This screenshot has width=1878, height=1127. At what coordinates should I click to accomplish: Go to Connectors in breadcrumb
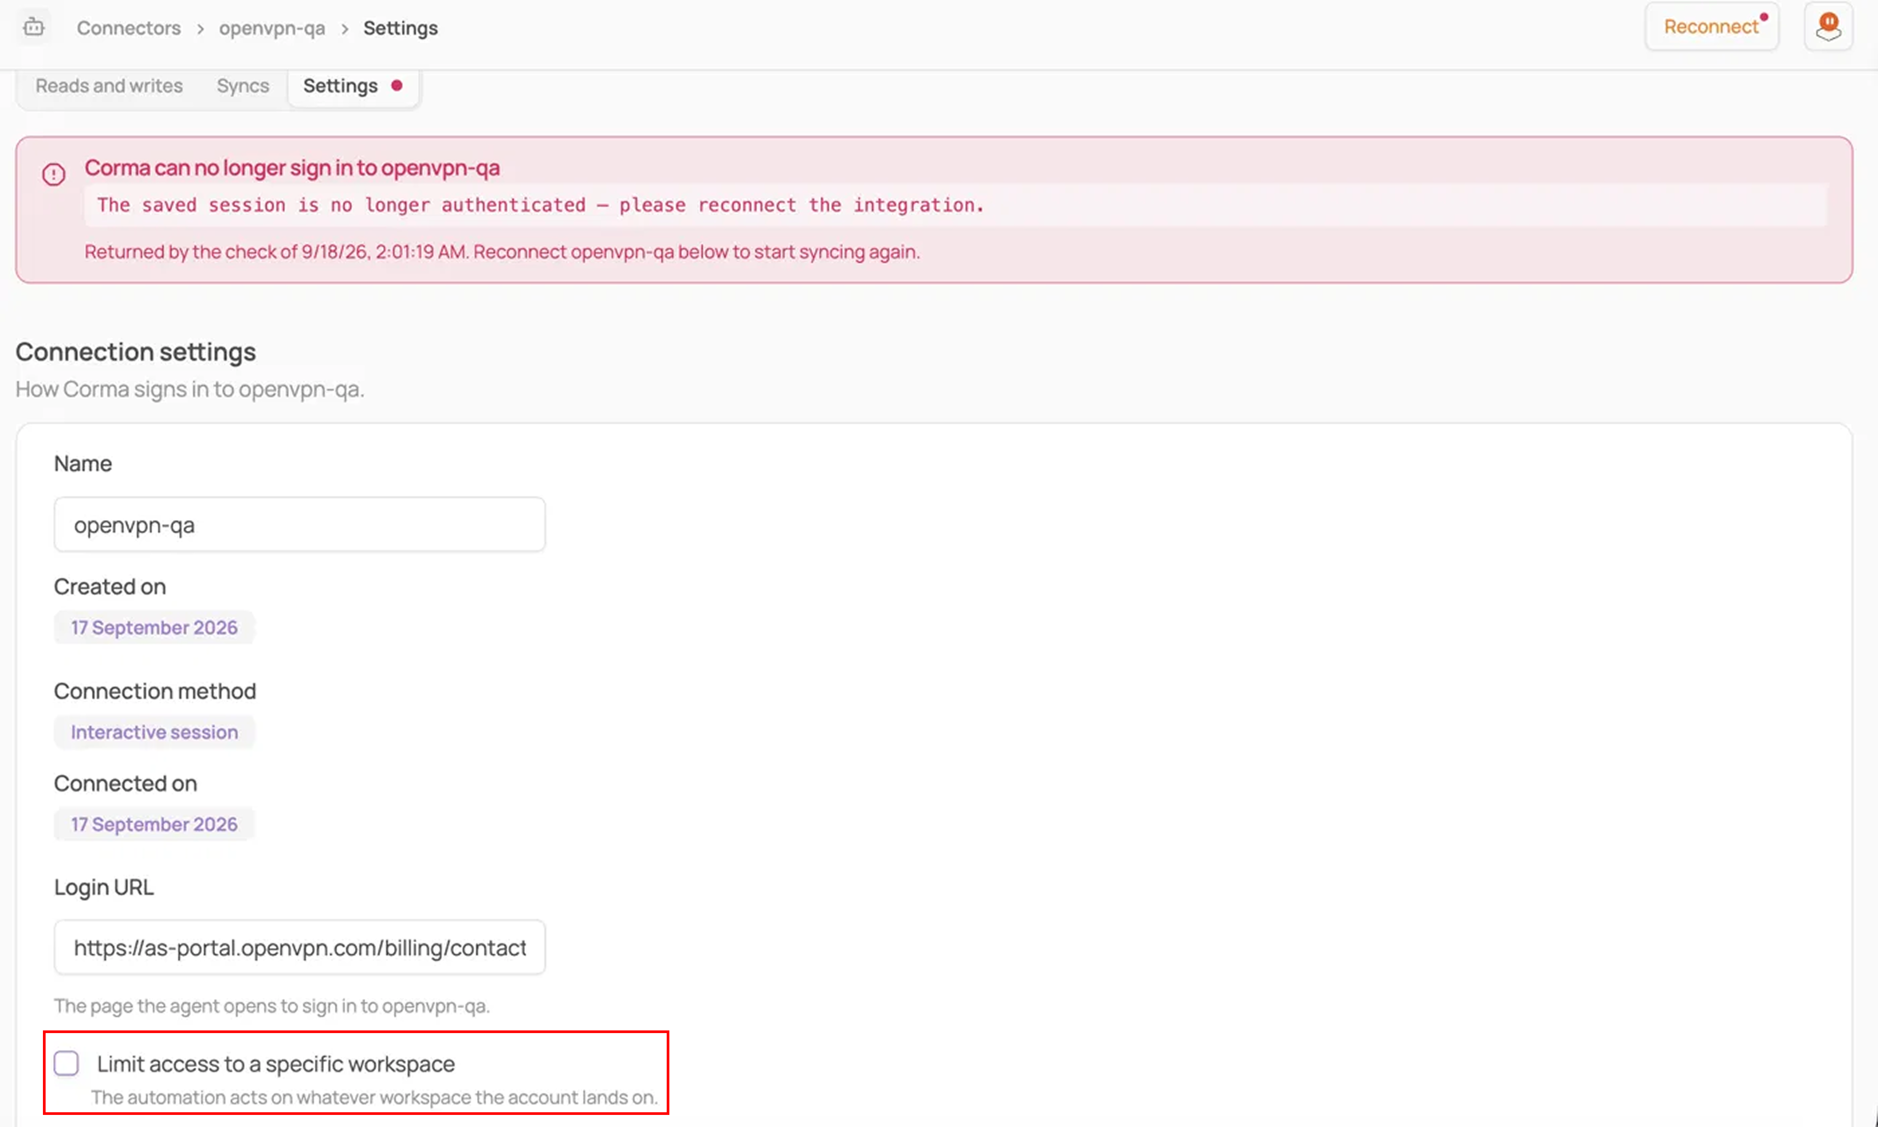(x=129, y=28)
